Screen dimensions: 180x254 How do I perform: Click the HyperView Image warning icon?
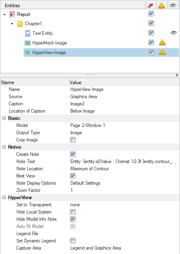tap(162, 52)
